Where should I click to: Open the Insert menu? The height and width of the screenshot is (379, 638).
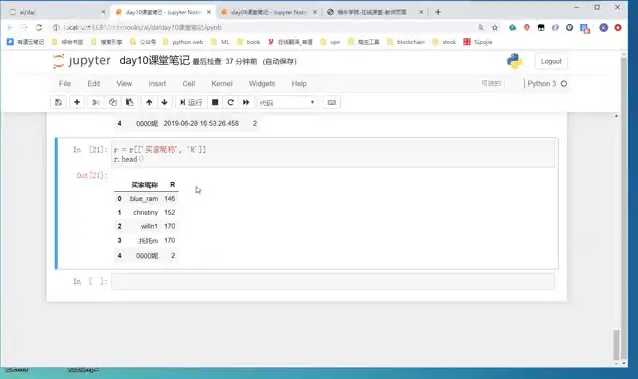pos(158,84)
